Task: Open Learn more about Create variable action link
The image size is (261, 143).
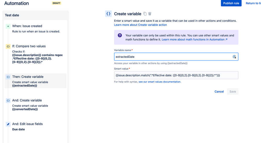Action: point(140,25)
